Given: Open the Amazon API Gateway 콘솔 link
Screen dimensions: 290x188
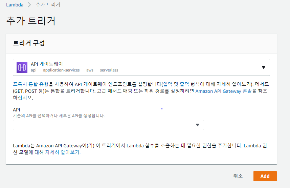Looking at the screenshot, I should tap(224, 91).
